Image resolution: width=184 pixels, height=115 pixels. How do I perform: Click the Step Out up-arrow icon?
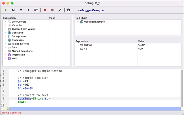29,10
